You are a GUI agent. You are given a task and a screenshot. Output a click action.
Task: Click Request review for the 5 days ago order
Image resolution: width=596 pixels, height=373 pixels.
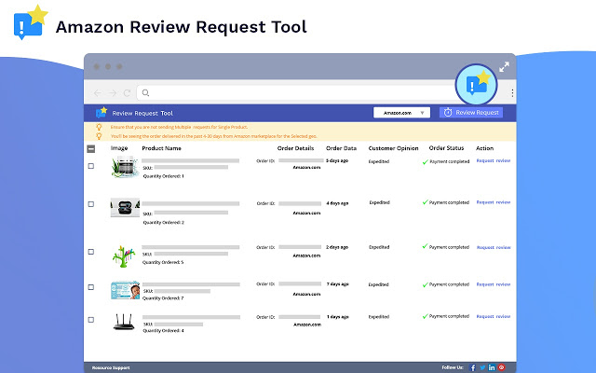tap(493, 160)
